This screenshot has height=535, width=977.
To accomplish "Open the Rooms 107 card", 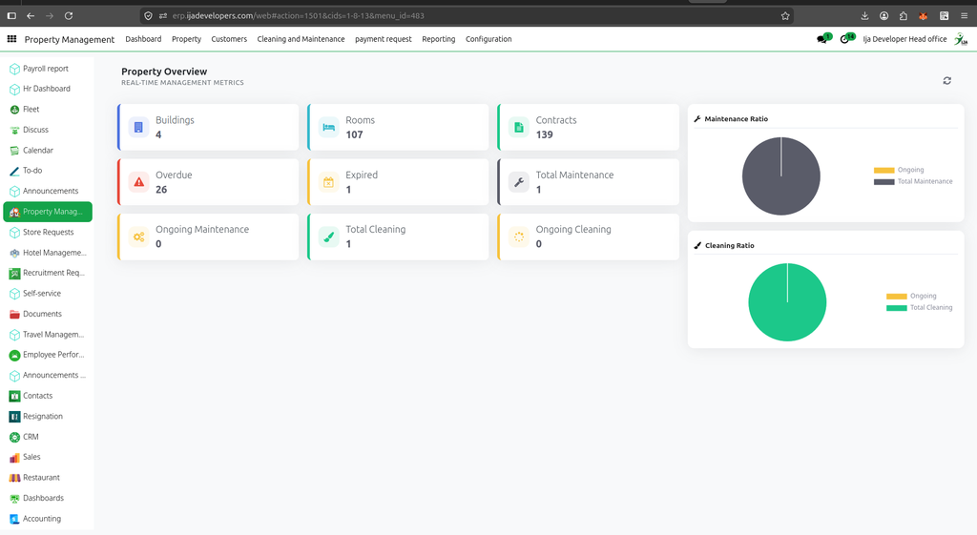I will (x=398, y=127).
